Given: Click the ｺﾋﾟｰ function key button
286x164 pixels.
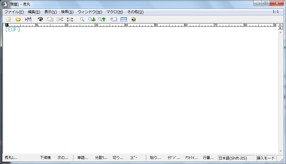Looking at the screenshot, I should 134,158.
